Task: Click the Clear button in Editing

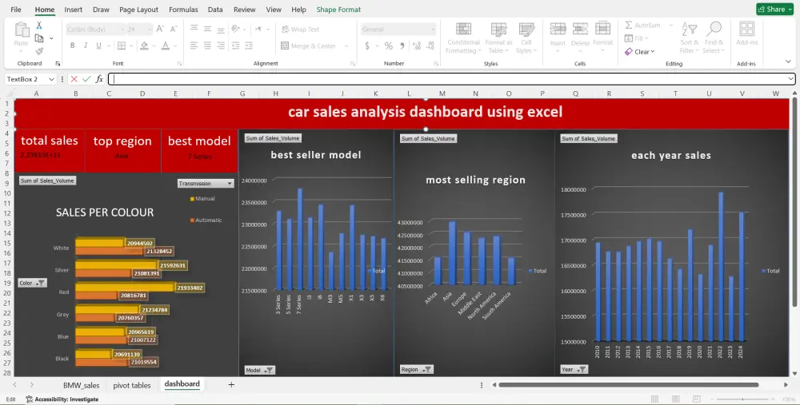Action: coord(640,51)
